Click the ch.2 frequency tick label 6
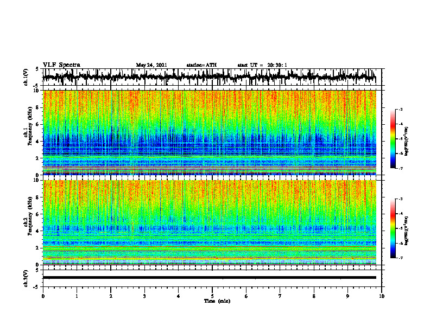The image size is (430, 332). [37, 214]
